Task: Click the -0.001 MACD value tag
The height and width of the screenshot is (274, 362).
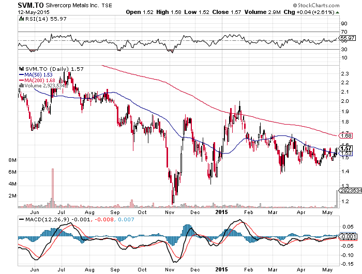Action: [349, 237]
